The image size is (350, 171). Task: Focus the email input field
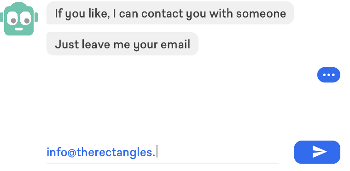click(163, 152)
